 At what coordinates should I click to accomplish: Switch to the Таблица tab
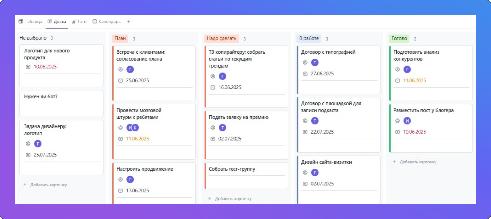click(30, 22)
